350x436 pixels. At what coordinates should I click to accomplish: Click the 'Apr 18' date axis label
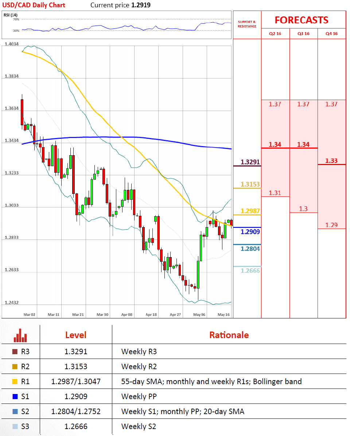tap(151, 314)
